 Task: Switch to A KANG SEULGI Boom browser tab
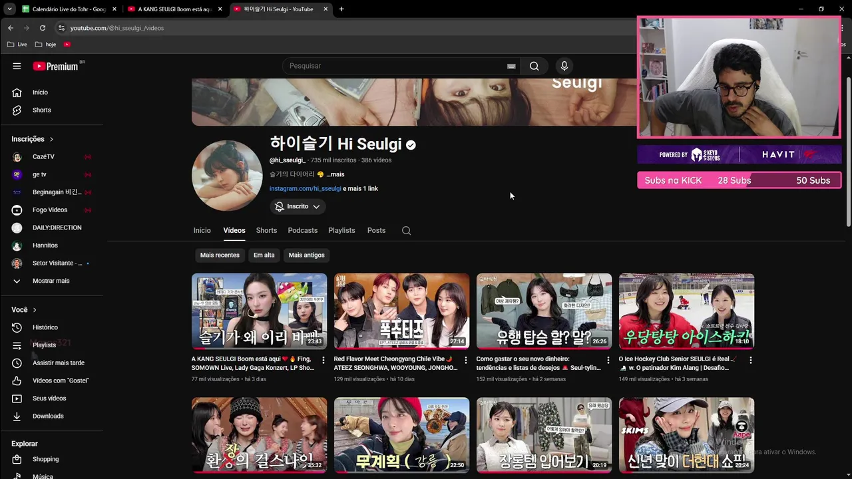coord(174,9)
